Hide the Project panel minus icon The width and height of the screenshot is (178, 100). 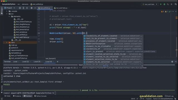tap(35, 8)
